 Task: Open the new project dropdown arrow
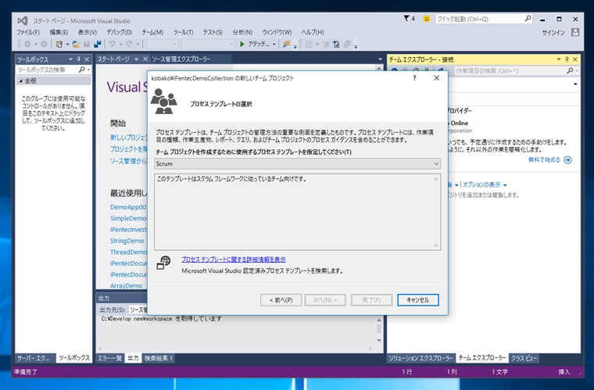click(67, 45)
